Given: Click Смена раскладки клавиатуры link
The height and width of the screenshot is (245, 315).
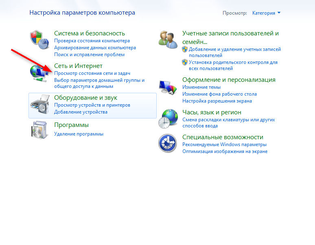Looking at the screenshot, I should coord(229,122).
